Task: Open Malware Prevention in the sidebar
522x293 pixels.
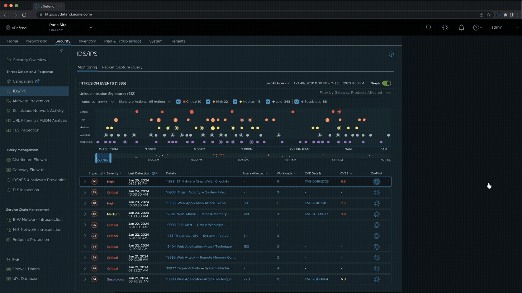Action: coord(31,101)
